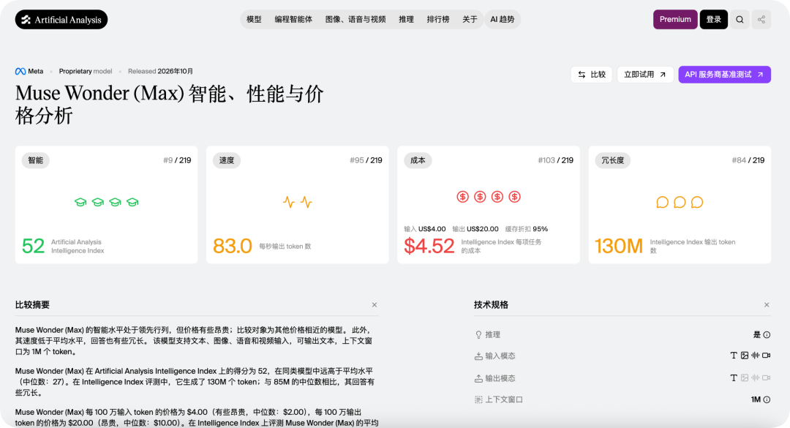The width and height of the screenshot is (790, 428).
Task: Open the 模型 menu
Action: (254, 20)
